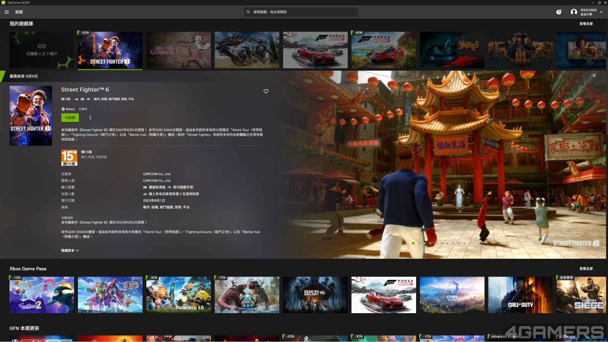Screen dimensions: 608x342
Task: Select the Street Fighter 6 library tile
Action: pos(110,50)
